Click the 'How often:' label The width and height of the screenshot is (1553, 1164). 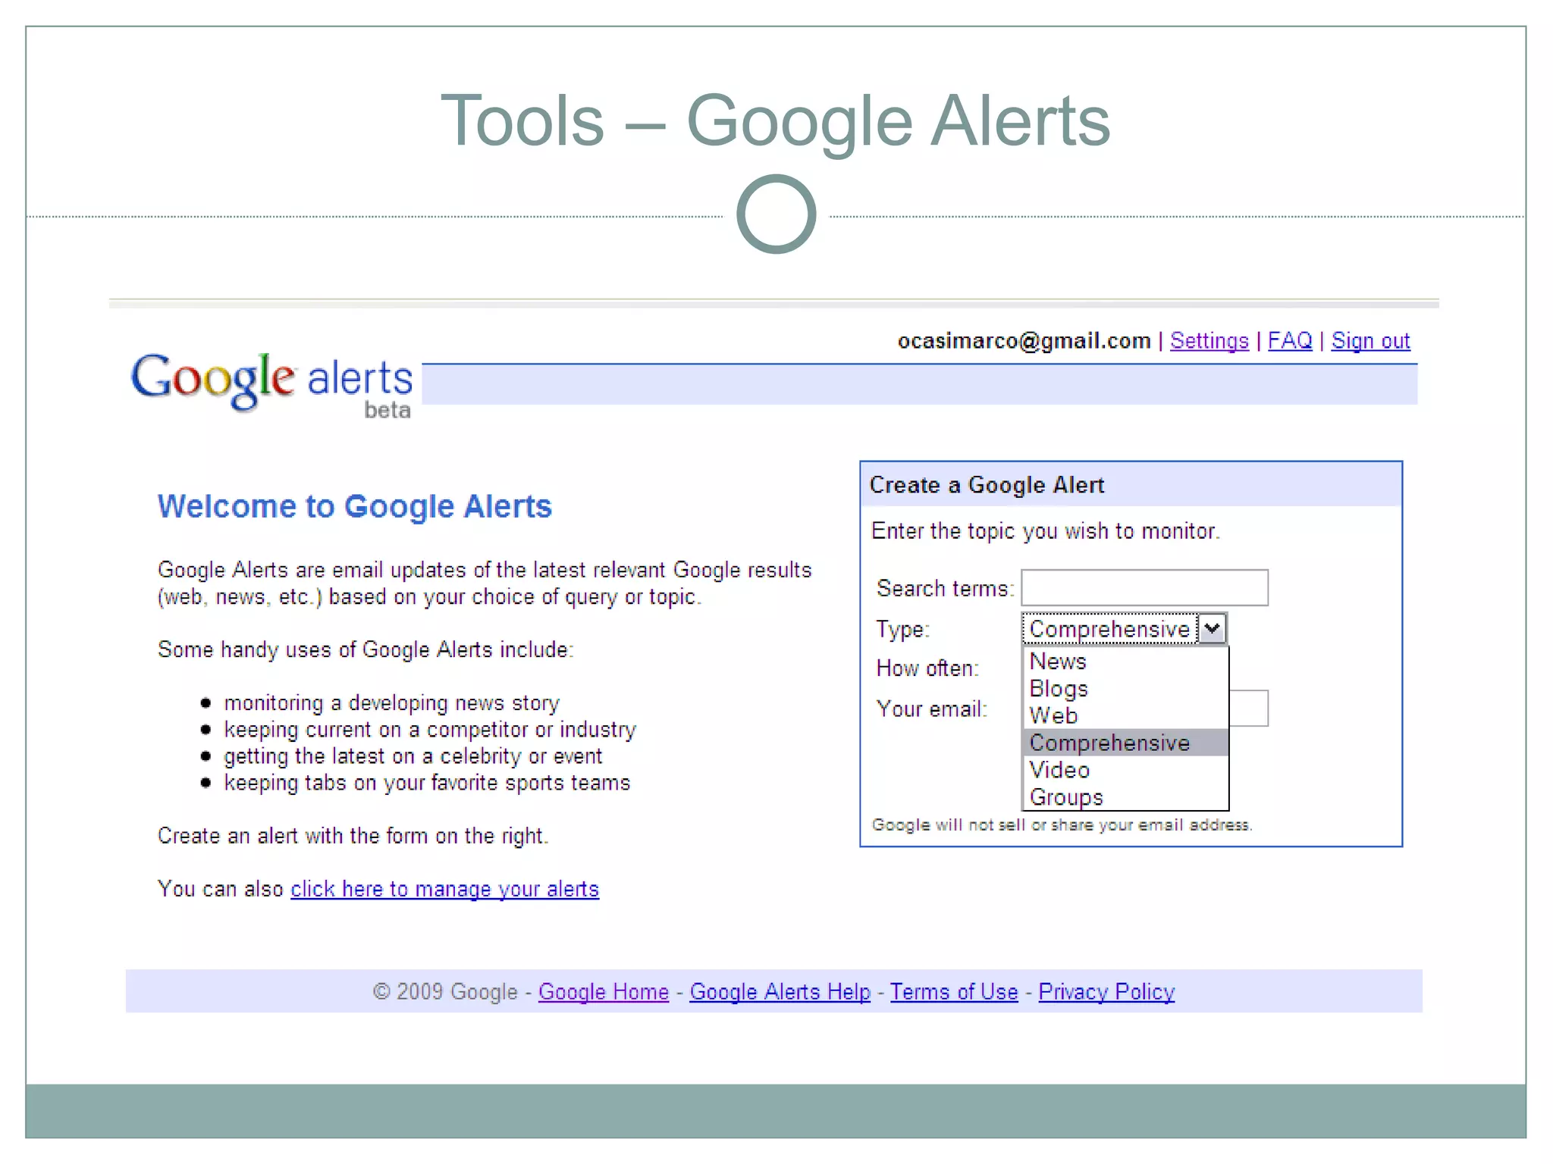(927, 668)
